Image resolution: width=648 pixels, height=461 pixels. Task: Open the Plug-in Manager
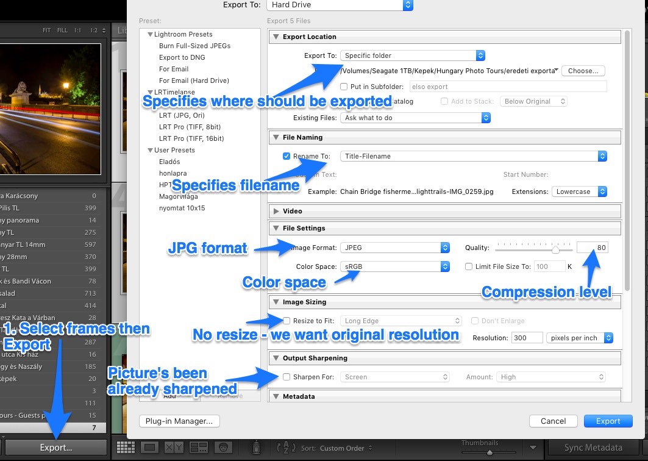coord(179,421)
